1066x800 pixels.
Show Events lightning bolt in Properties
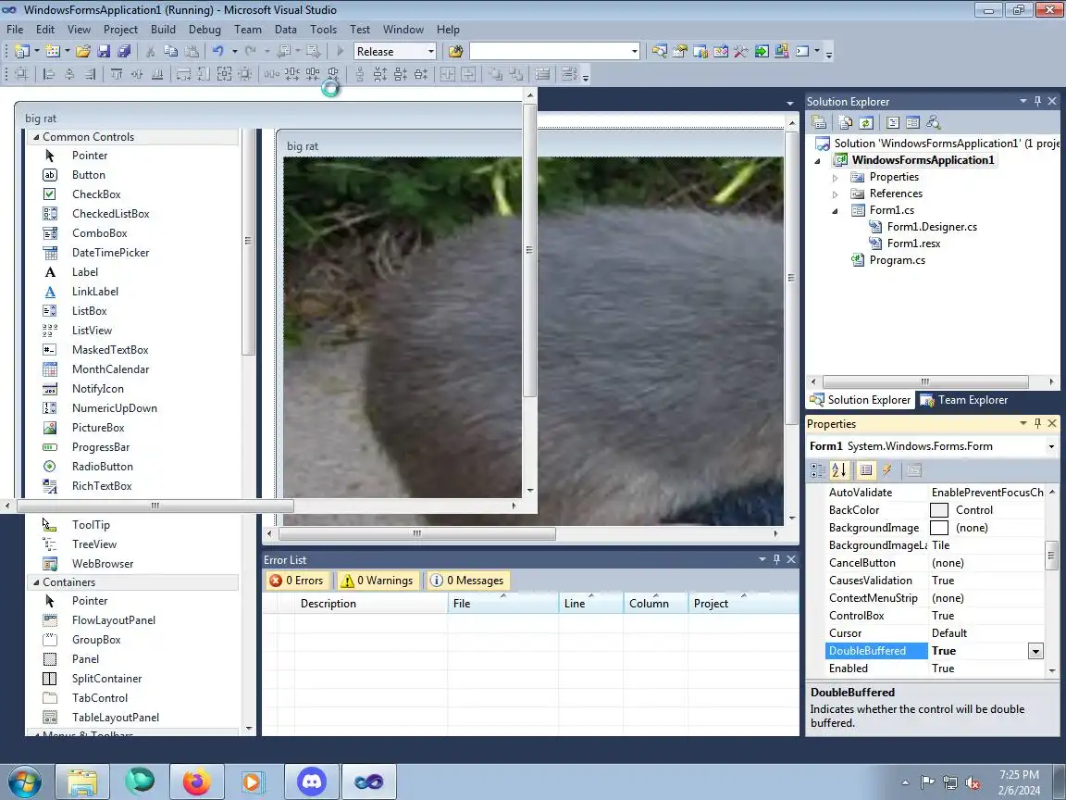[887, 470]
